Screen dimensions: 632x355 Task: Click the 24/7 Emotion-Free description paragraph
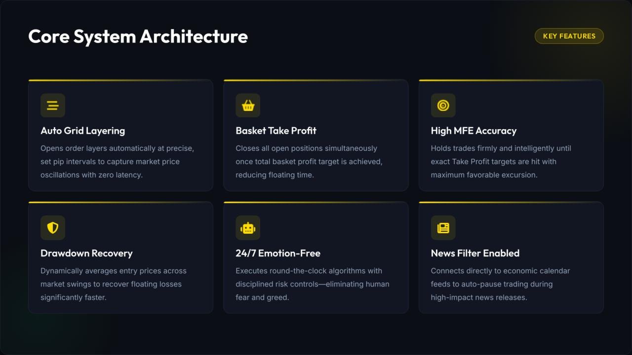click(x=313, y=284)
